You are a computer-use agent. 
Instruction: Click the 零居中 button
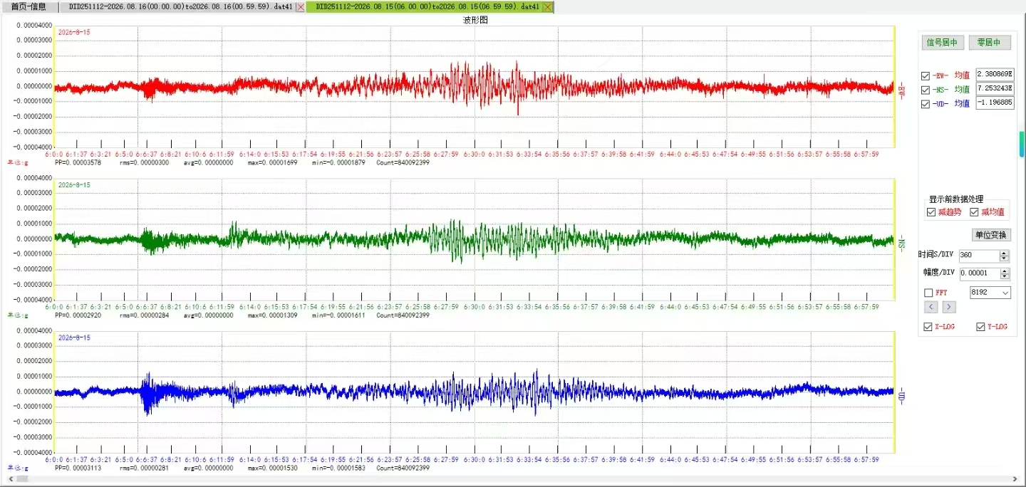pyautogui.click(x=990, y=43)
